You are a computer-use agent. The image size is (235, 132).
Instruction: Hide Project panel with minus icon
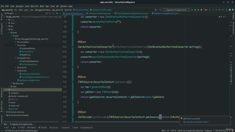60,13
